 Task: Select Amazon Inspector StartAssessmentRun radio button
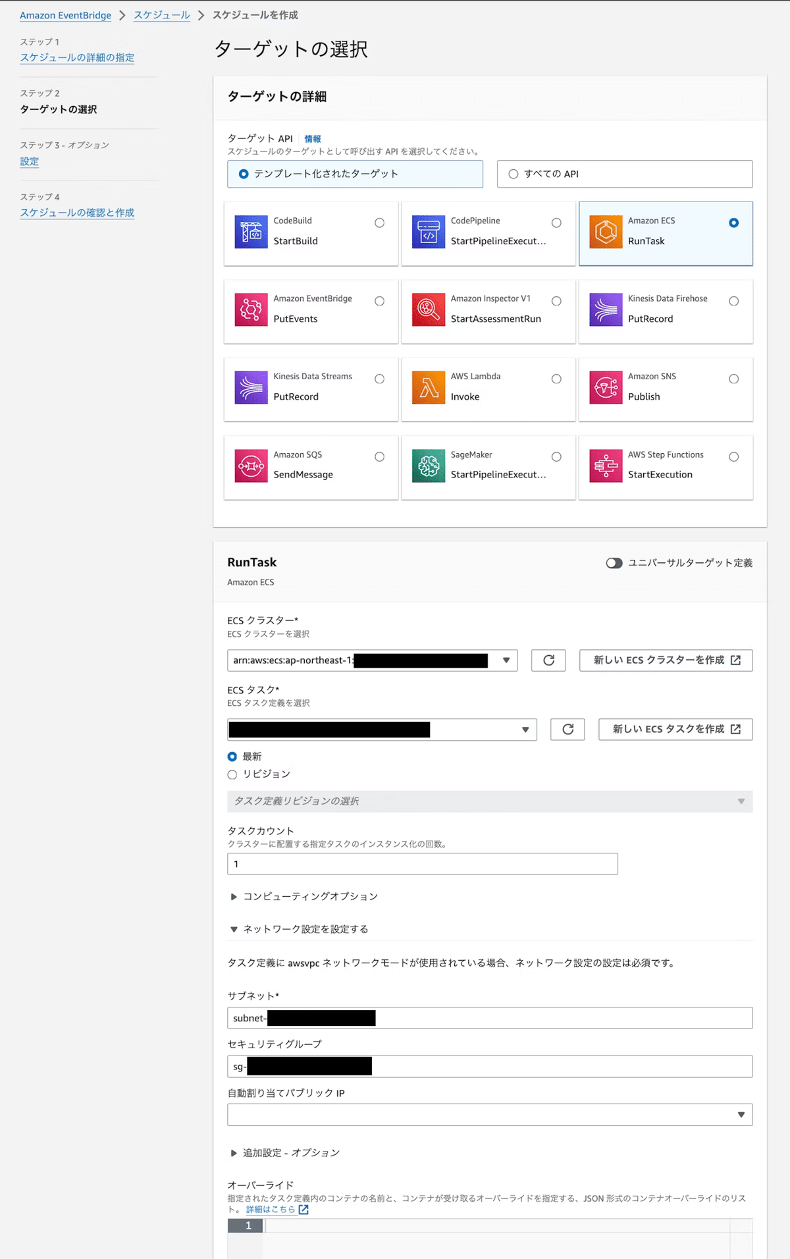pos(557,301)
